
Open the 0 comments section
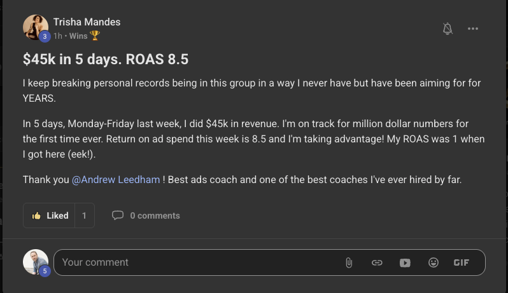[146, 215]
